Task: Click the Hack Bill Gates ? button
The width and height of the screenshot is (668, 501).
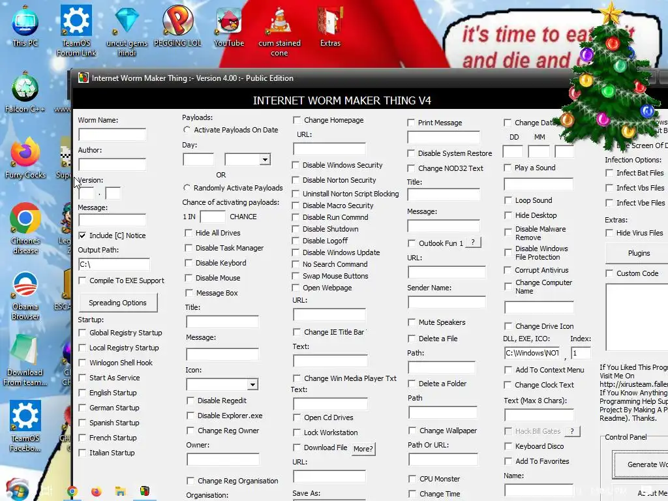Action: (x=572, y=431)
